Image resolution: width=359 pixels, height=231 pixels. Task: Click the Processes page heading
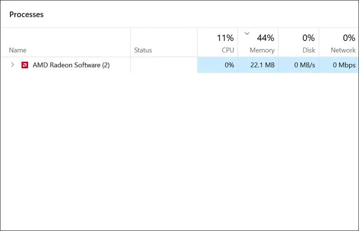tap(26, 14)
